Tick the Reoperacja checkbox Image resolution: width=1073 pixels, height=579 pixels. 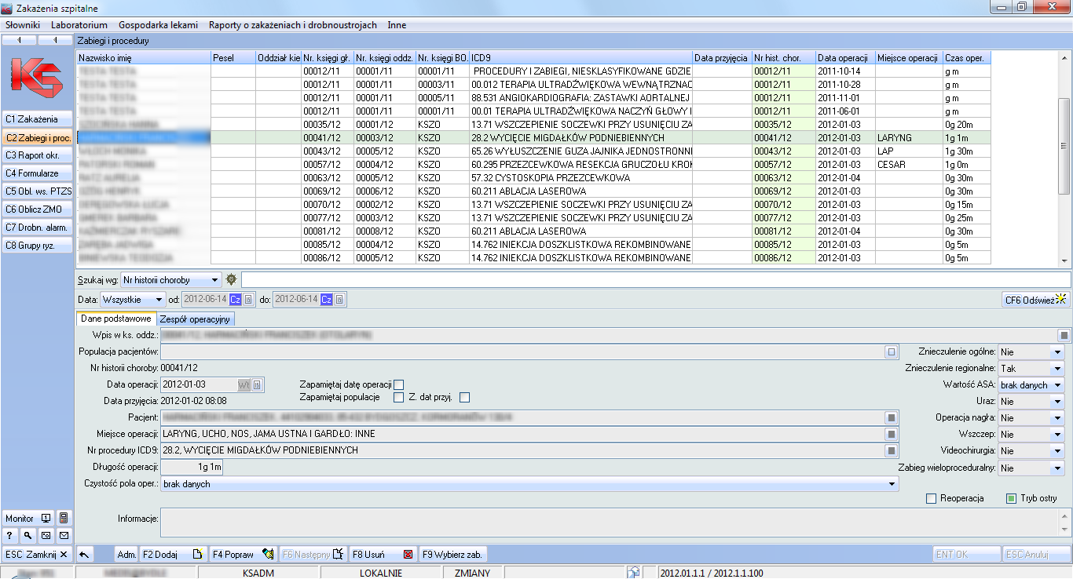(931, 498)
